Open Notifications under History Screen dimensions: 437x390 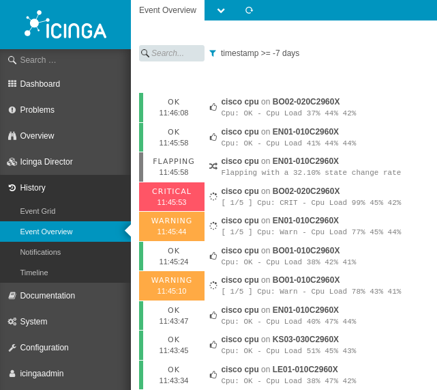click(40, 252)
